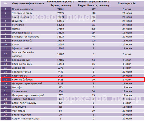Select the 'Жирафа' film name
This screenshot has height=122, width=146.
(17, 87)
